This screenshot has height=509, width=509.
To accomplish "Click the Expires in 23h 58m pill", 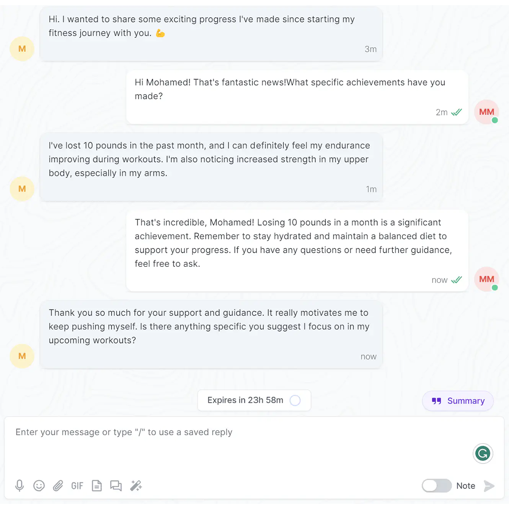I will point(254,400).
